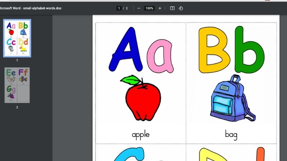The width and height of the screenshot is (287, 161).
Task: Click the zoom out minus button
Action: [139, 8]
